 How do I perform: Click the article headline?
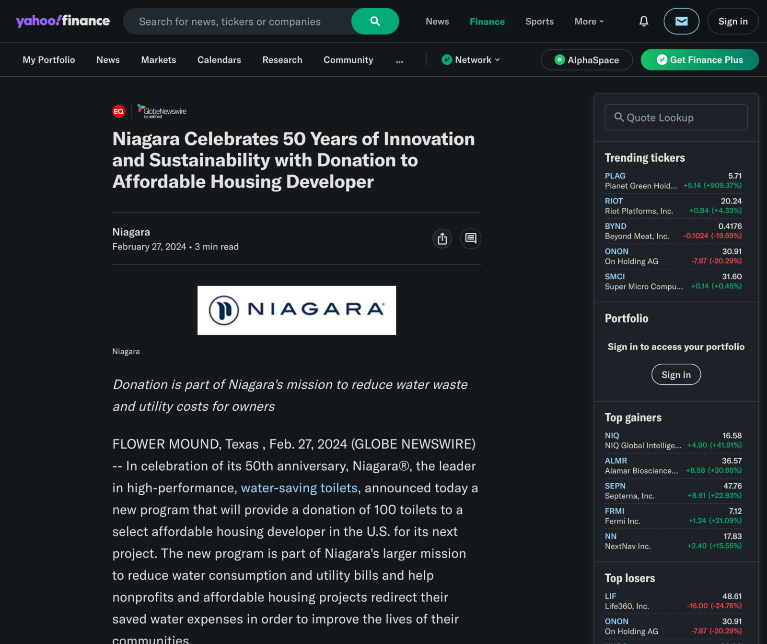tap(293, 160)
